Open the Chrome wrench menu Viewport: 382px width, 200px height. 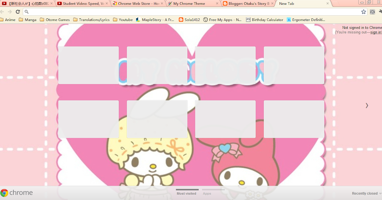pos(380,12)
